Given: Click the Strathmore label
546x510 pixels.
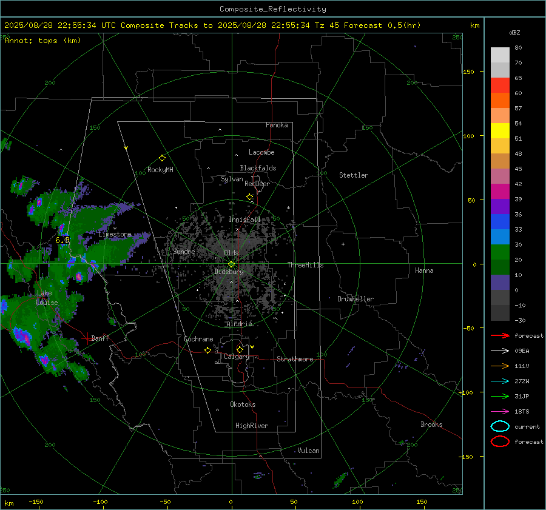Looking at the screenshot, I should [295, 359].
